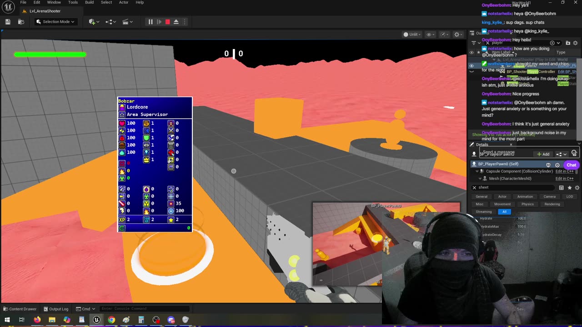The image size is (582, 327).
Task: Enable the Physics category filter
Action: pyautogui.click(x=527, y=204)
